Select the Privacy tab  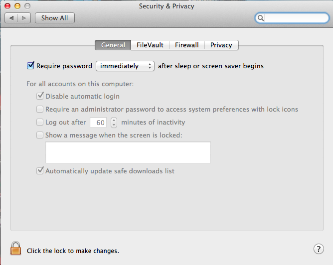click(x=221, y=45)
